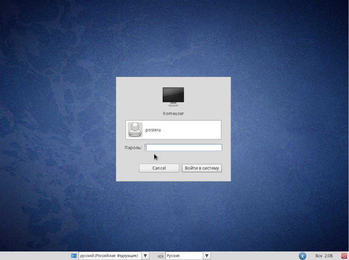Click the homeuser hostname label
This screenshot has width=349, height=260.
coord(173,113)
